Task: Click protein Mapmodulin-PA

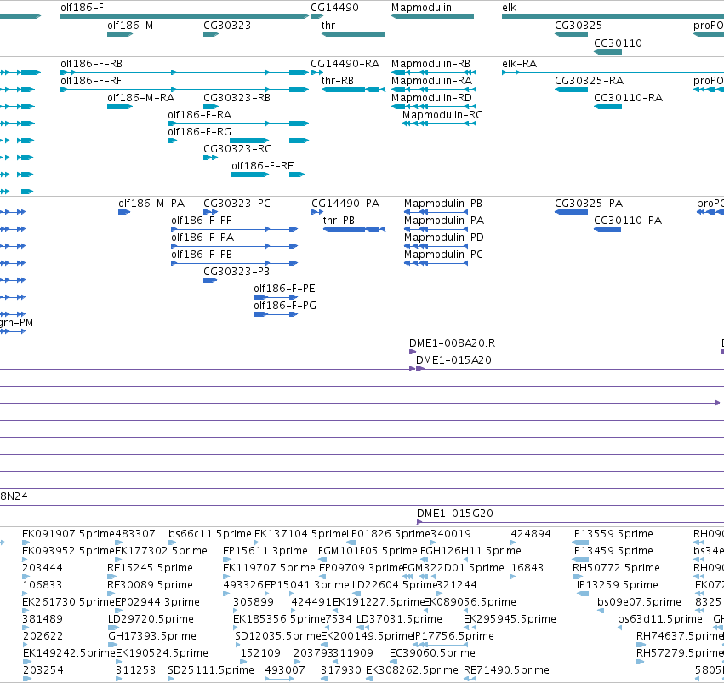Action: click(x=436, y=229)
